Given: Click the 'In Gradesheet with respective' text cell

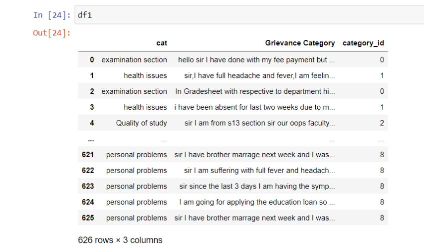Looking at the screenshot, I should pos(255,91).
